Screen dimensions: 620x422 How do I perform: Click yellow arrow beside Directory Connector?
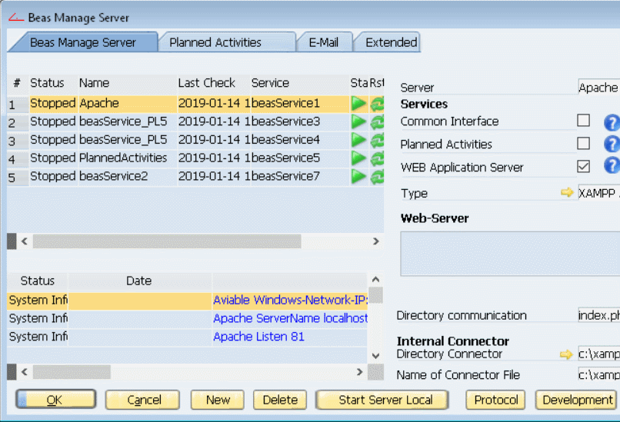point(567,354)
